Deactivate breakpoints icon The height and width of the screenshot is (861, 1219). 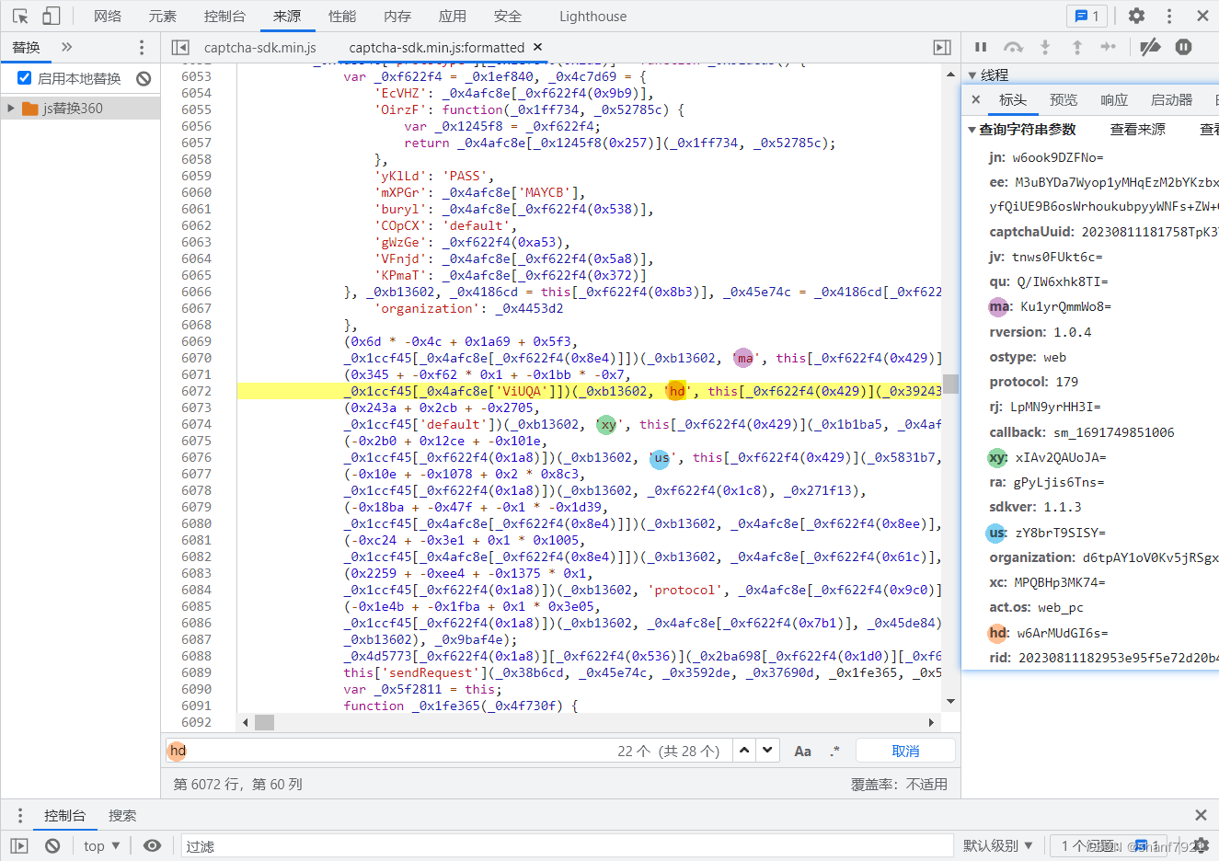[1150, 47]
